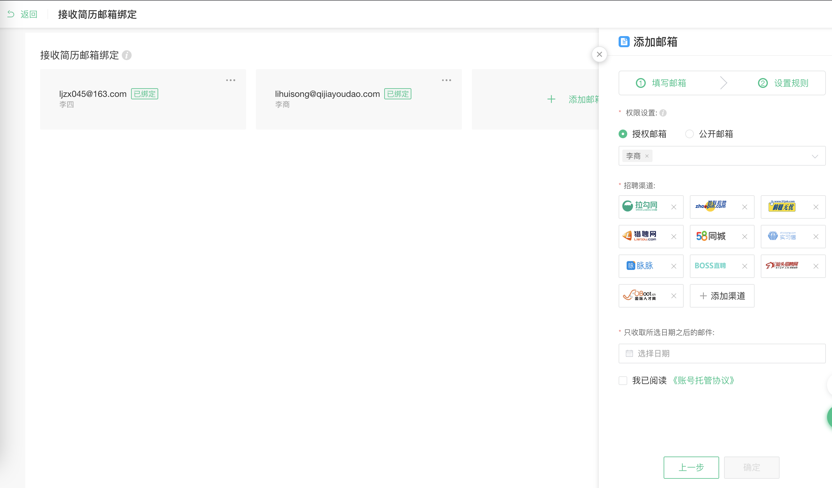Viewport: 832px width, 488px height.
Task: Click 已绑定 badge on lihuisong card
Action: (397, 94)
